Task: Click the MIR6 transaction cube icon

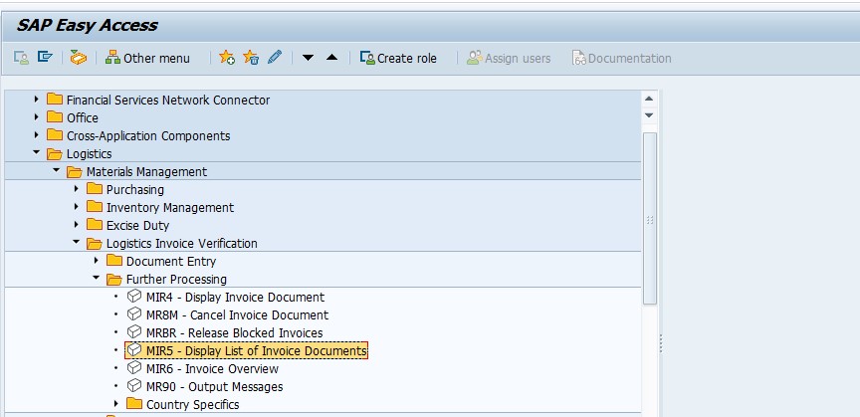Action: [x=133, y=367]
